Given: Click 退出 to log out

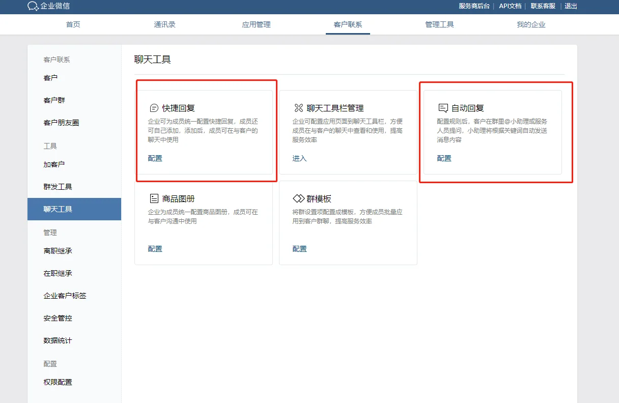Looking at the screenshot, I should pyautogui.click(x=571, y=6).
